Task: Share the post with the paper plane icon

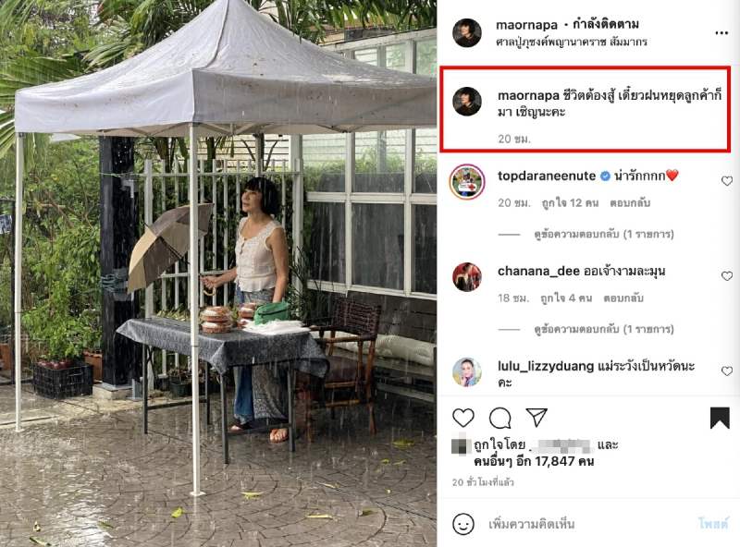Action: [x=536, y=418]
